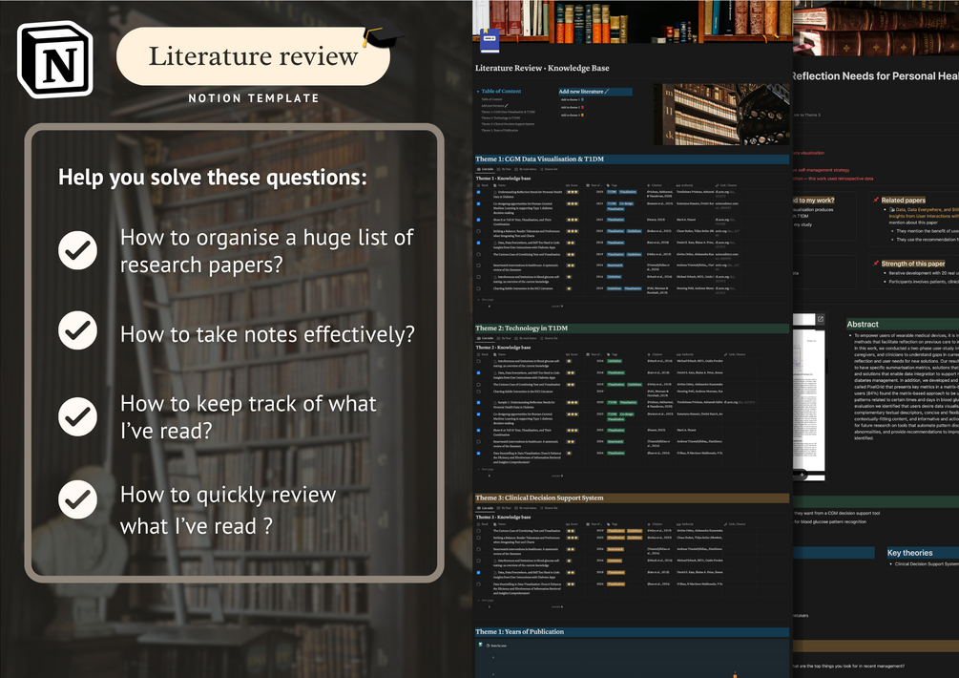Open Theme 3: Clinical Decision Support contents link
The height and width of the screenshot is (678, 959).
click(x=508, y=123)
